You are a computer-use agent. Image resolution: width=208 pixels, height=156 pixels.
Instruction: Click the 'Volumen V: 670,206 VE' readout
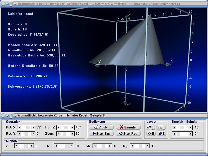(x=28, y=76)
